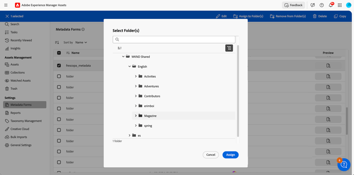Click the Magazine folder icon
The image size is (354, 175).
pos(140,116)
